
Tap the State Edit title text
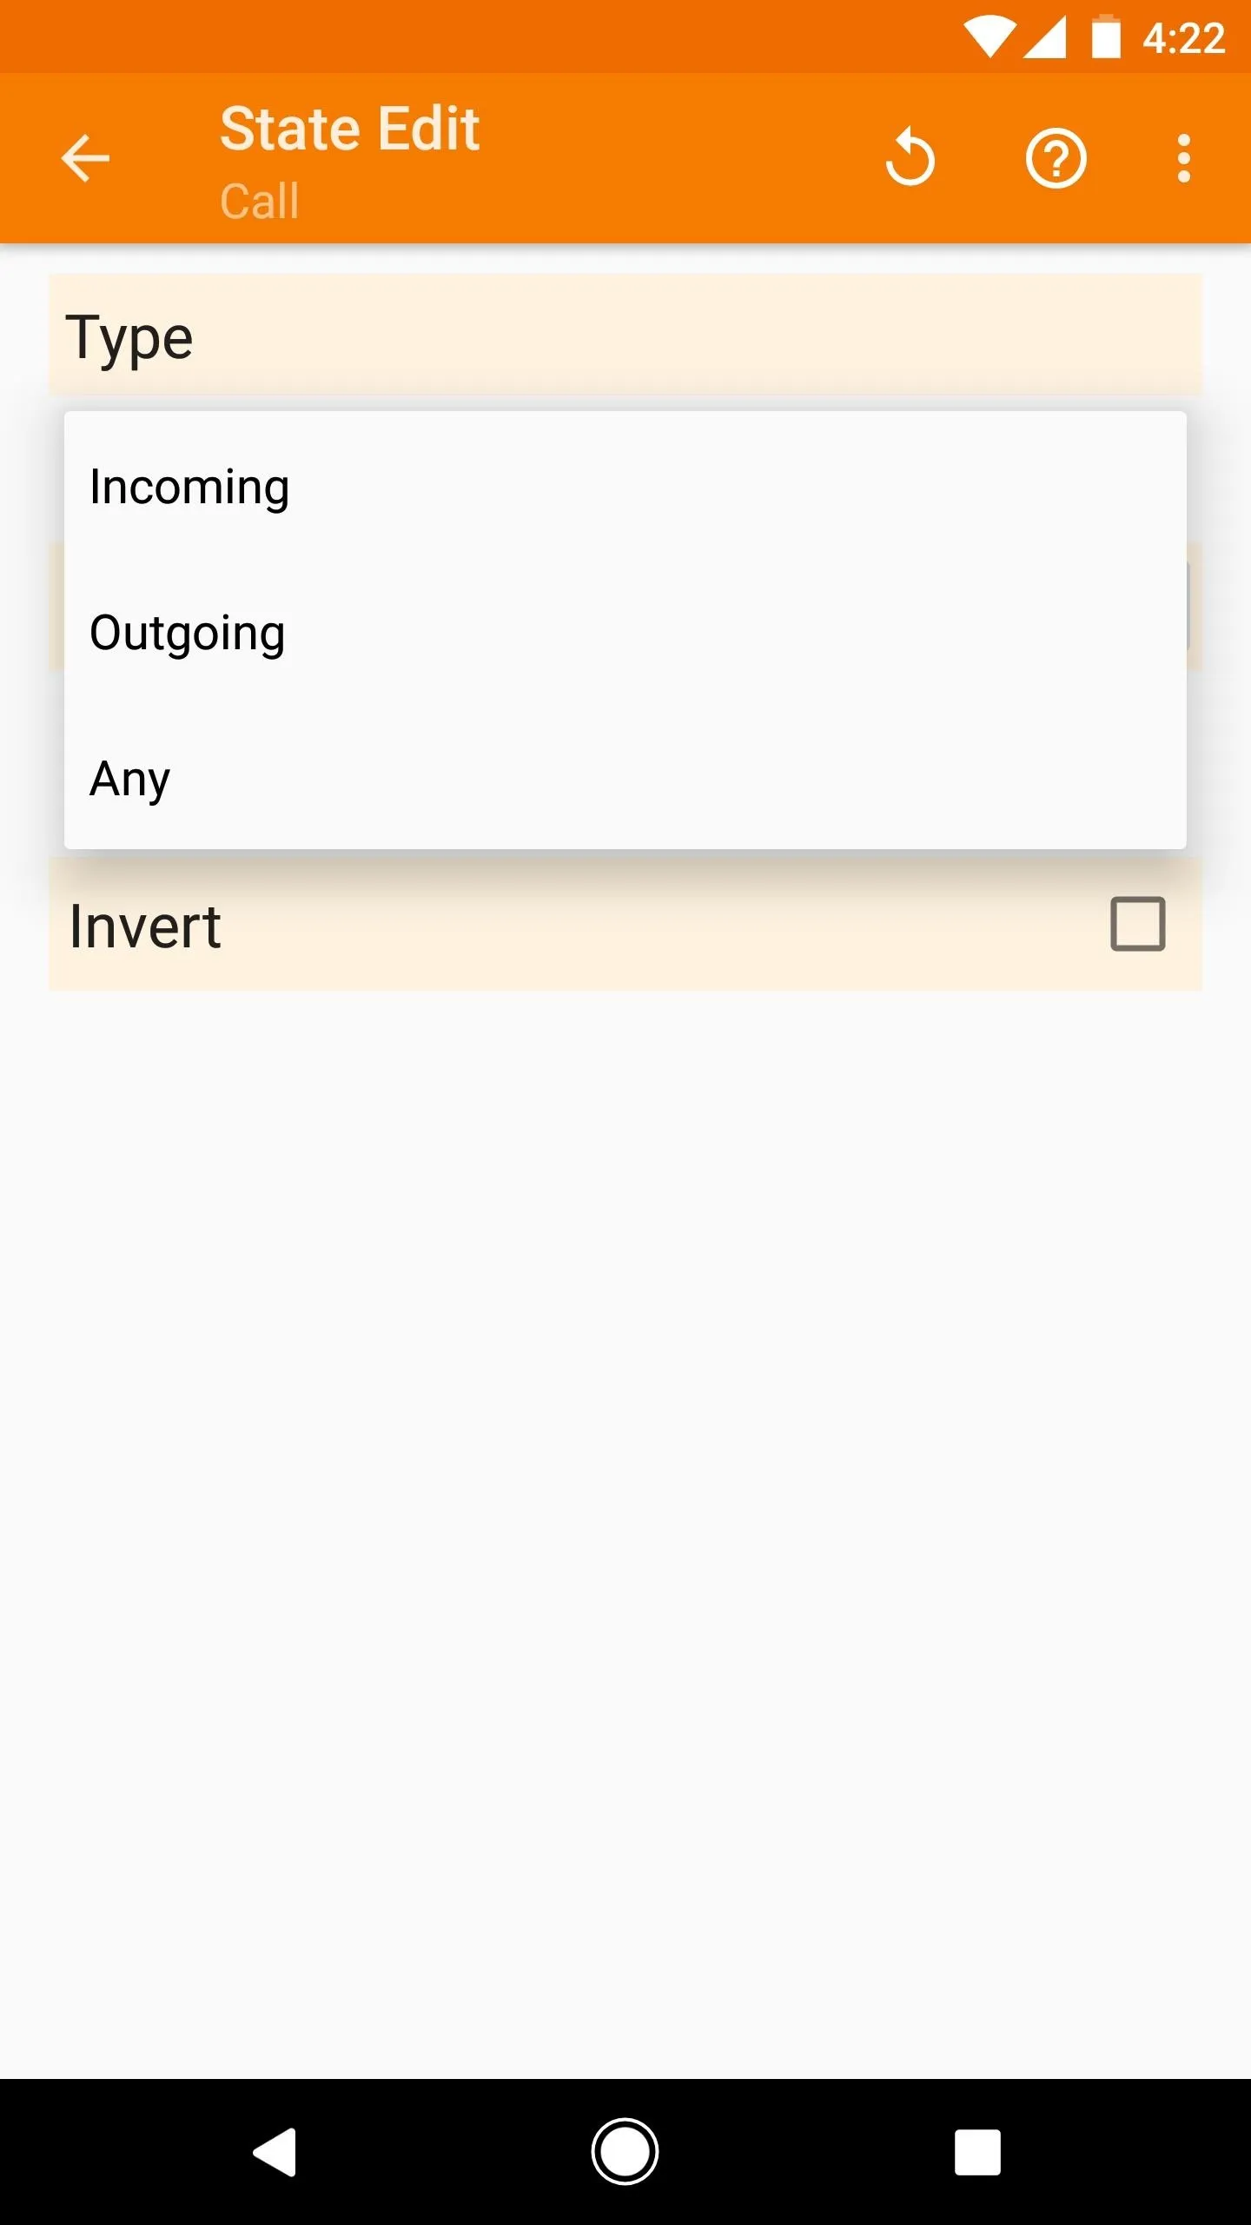pos(349,129)
